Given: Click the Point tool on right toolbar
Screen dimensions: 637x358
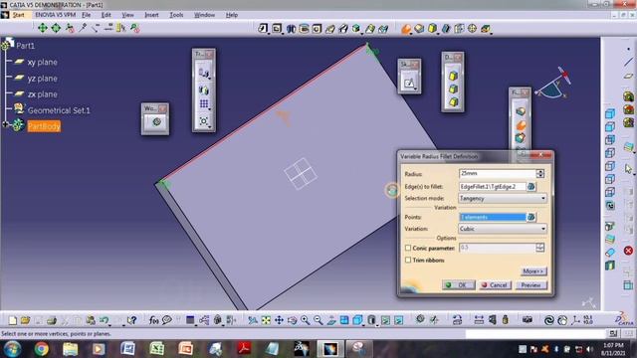Looking at the screenshot, I should click(628, 49).
